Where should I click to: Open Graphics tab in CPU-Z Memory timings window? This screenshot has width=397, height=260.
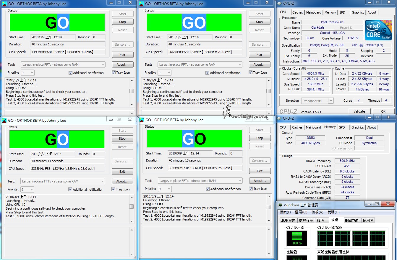point(358,127)
